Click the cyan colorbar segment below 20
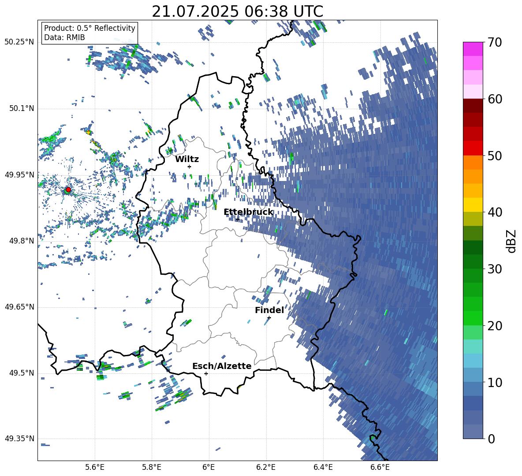The image size is (522, 476). click(473, 347)
